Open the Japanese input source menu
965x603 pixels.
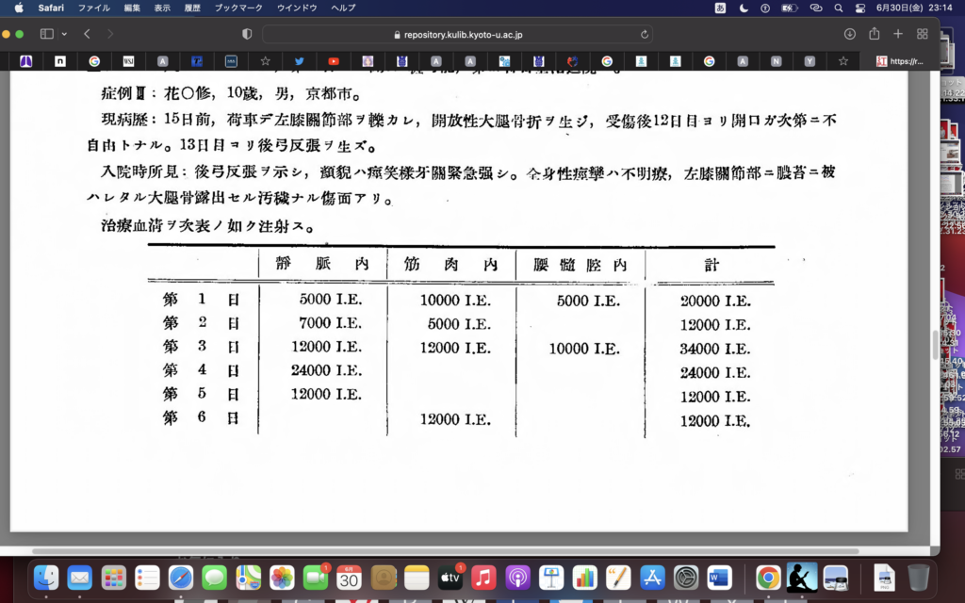(721, 8)
